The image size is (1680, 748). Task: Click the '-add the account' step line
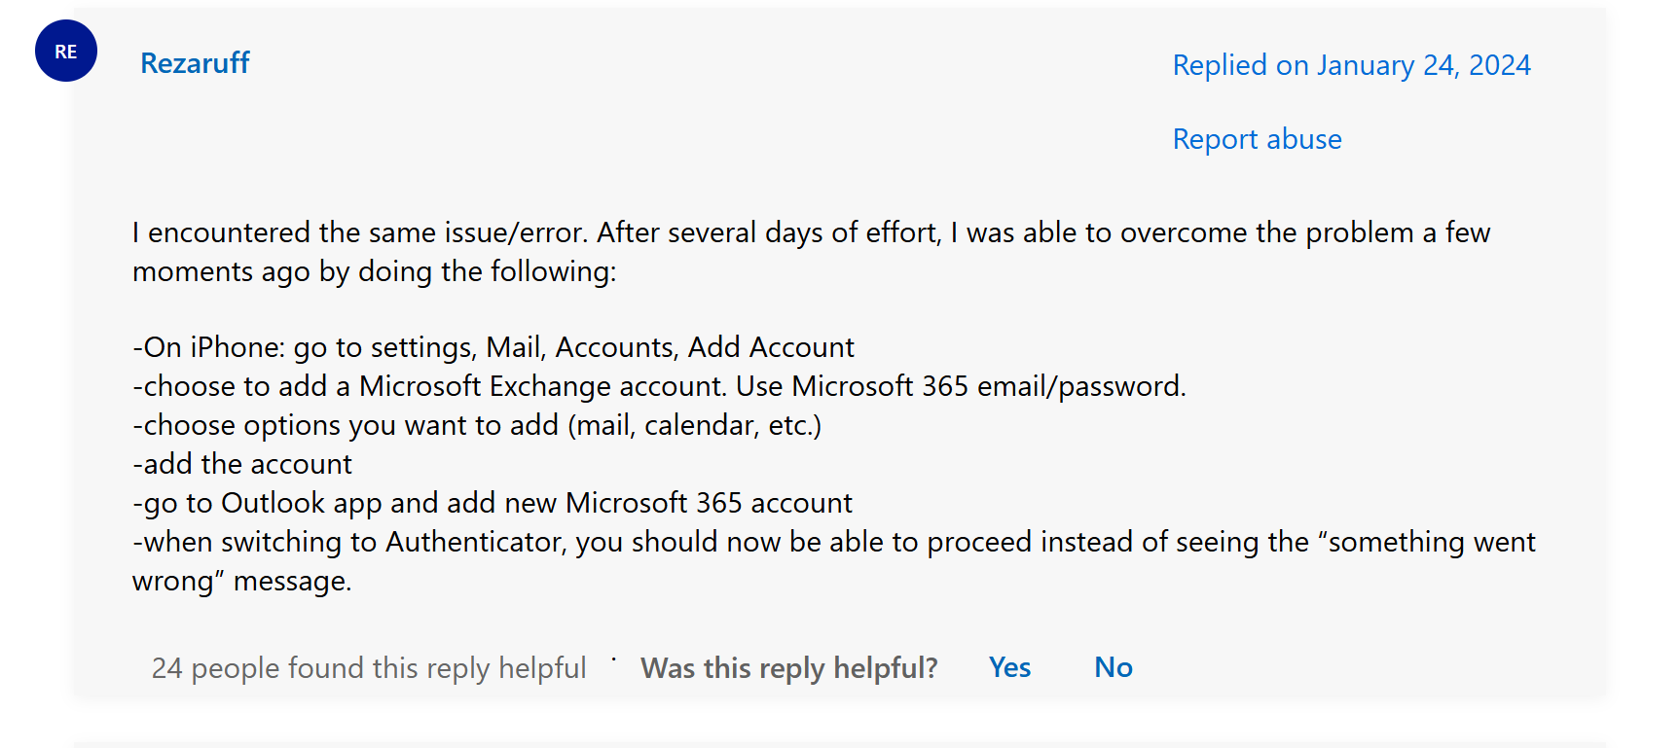(x=242, y=464)
